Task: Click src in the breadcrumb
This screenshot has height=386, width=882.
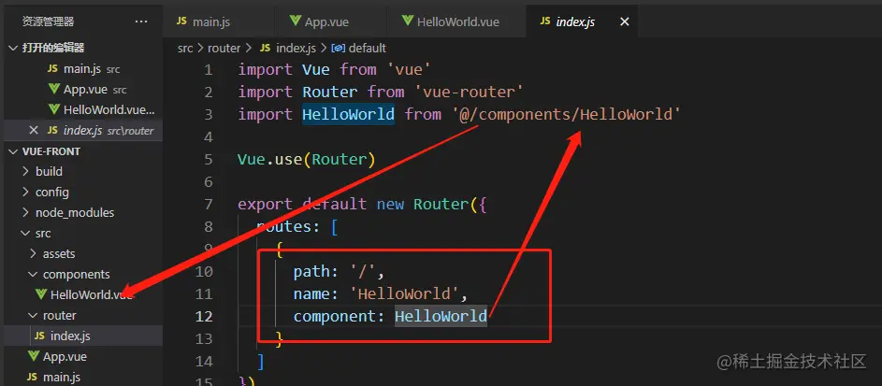Action: tap(185, 49)
